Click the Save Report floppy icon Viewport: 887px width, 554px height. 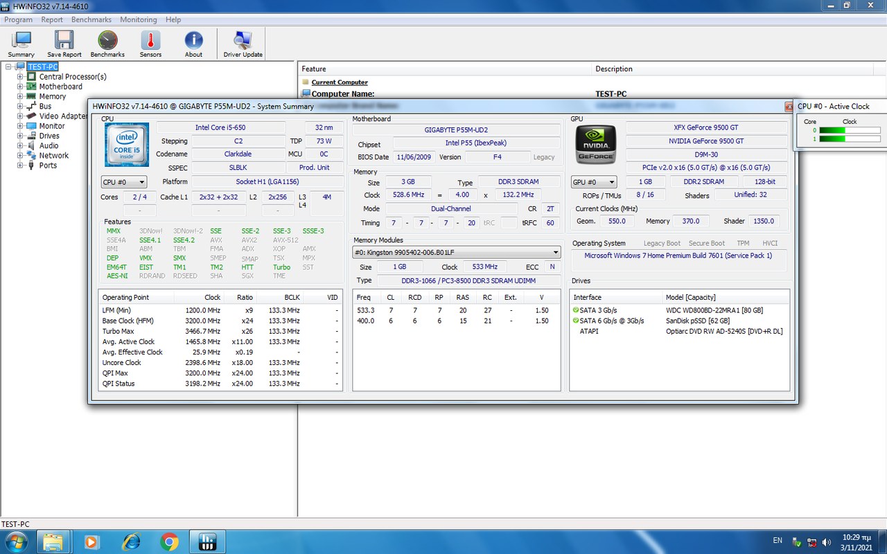click(64, 44)
